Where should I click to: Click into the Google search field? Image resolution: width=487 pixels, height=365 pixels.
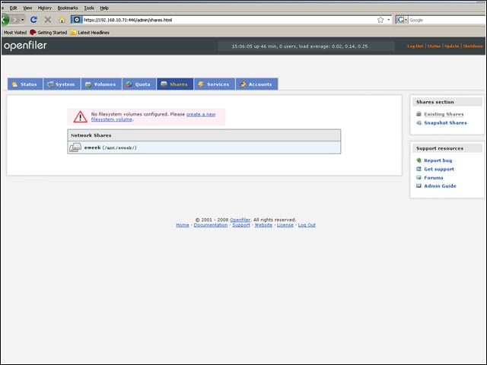pos(447,20)
